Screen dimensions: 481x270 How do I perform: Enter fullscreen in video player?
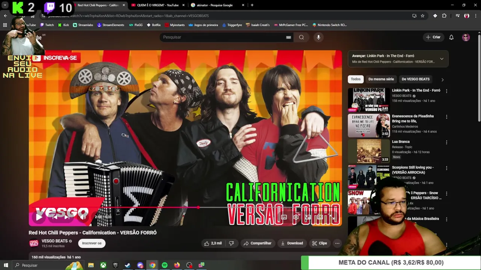tap(332, 217)
